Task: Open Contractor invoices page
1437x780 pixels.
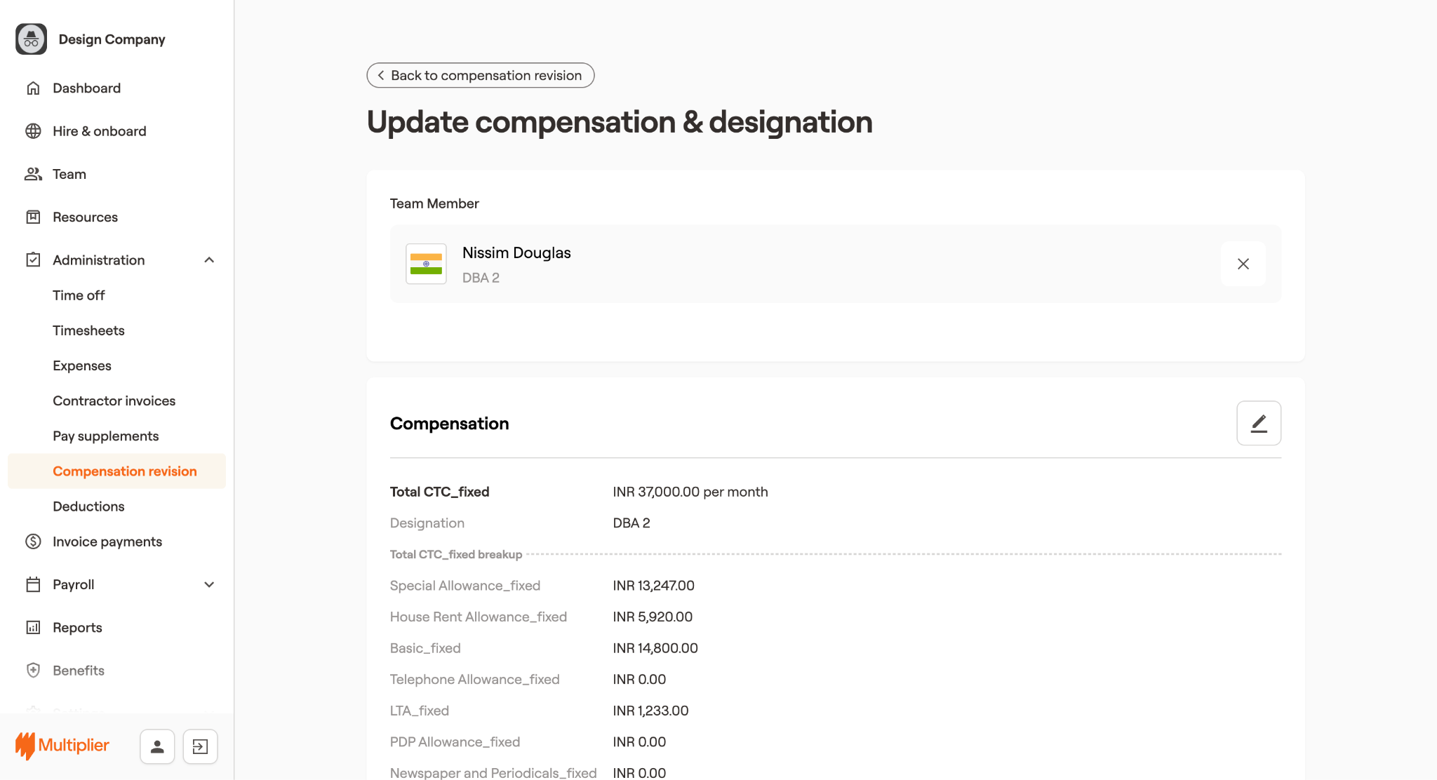Action: click(114, 401)
